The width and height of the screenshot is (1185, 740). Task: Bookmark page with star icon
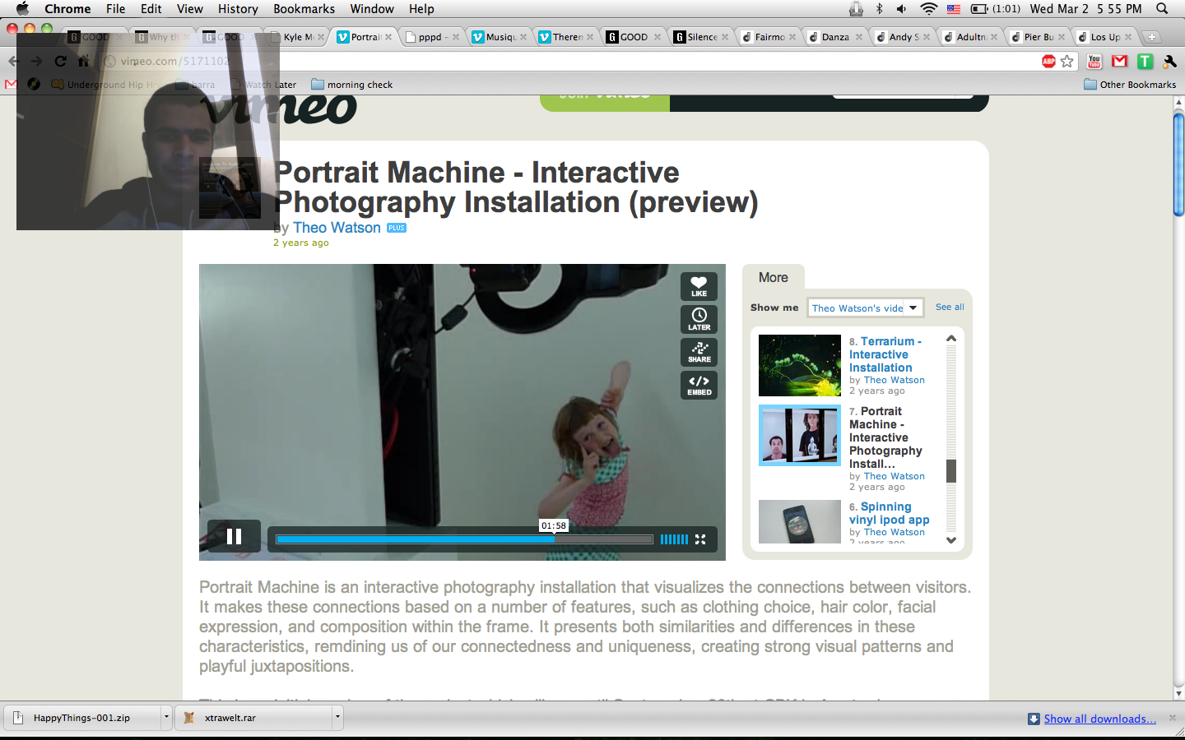(1067, 62)
